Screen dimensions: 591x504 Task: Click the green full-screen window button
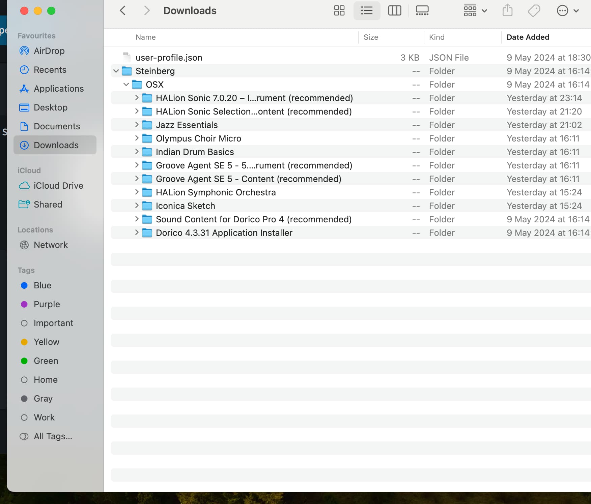point(51,11)
